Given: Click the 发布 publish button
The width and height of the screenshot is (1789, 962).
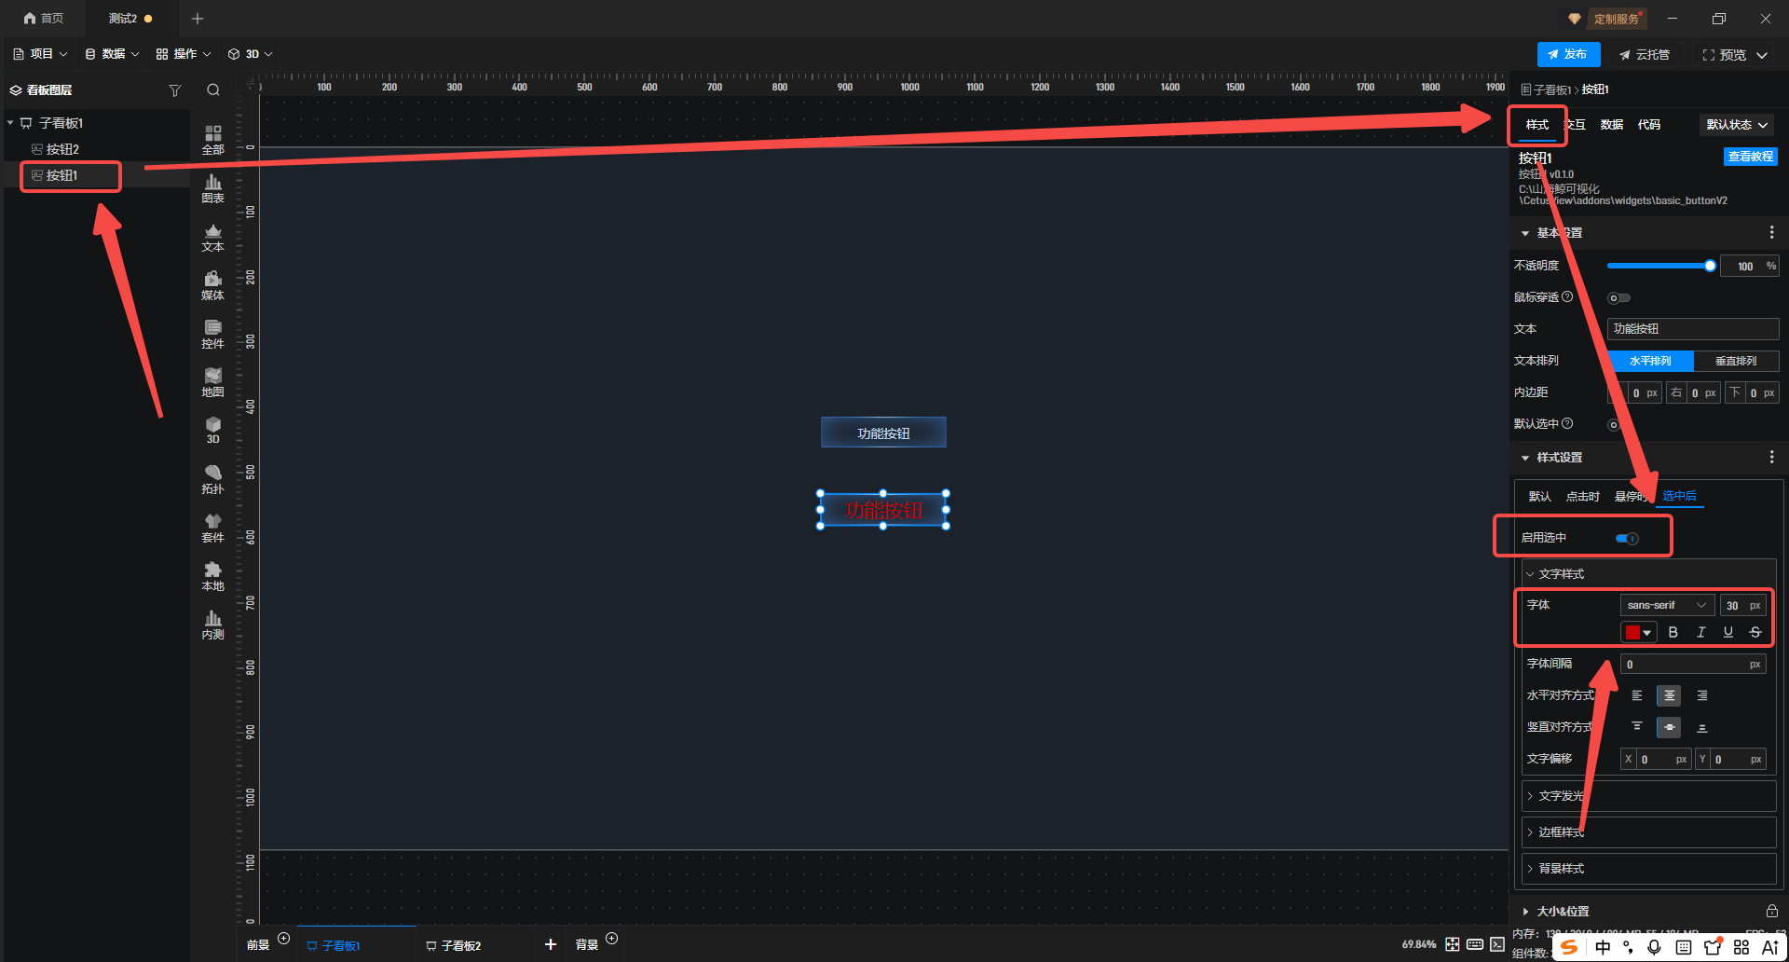Looking at the screenshot, I should click(1568, 54).
